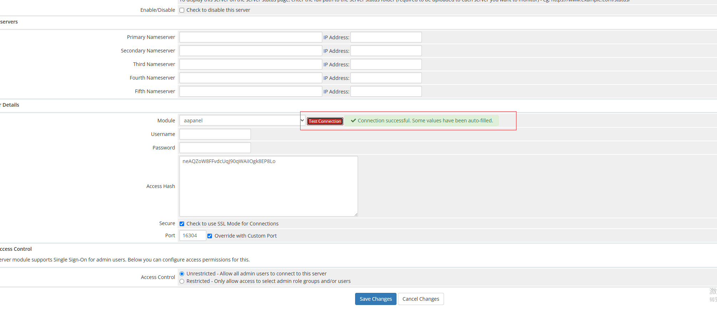Focus the Fourth Nameserver field
Screen dimensions: 717x310
[x=251, y=78]
